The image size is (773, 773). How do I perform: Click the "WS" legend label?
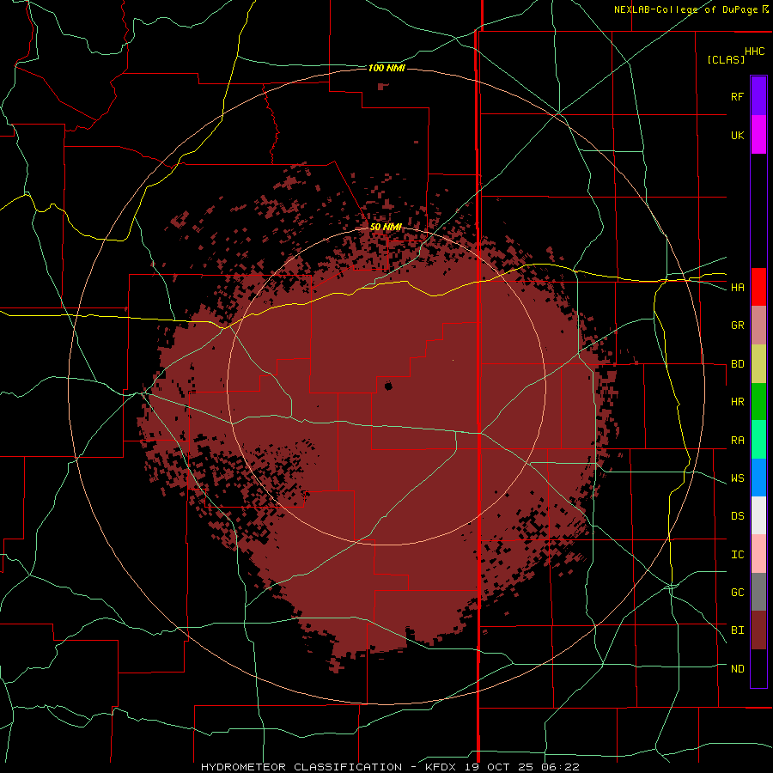pos(737,478)
